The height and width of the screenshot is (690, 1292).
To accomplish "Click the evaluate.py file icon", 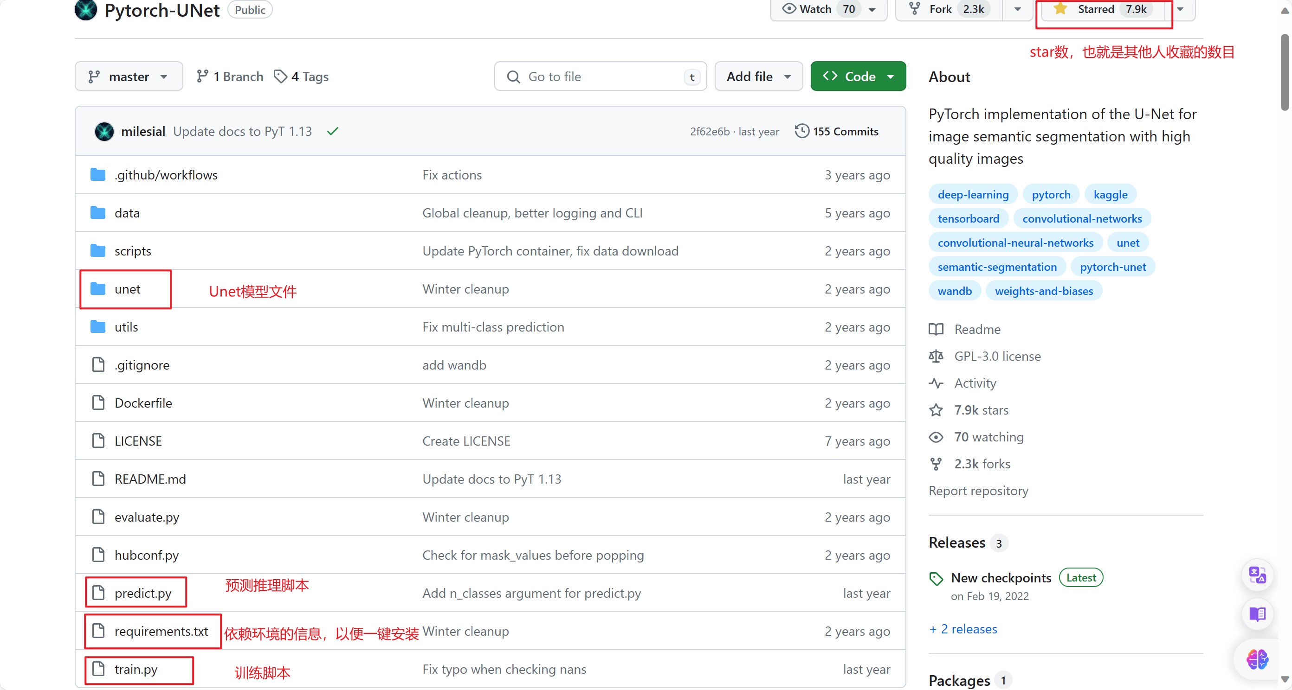I will (x=98, y=517).
